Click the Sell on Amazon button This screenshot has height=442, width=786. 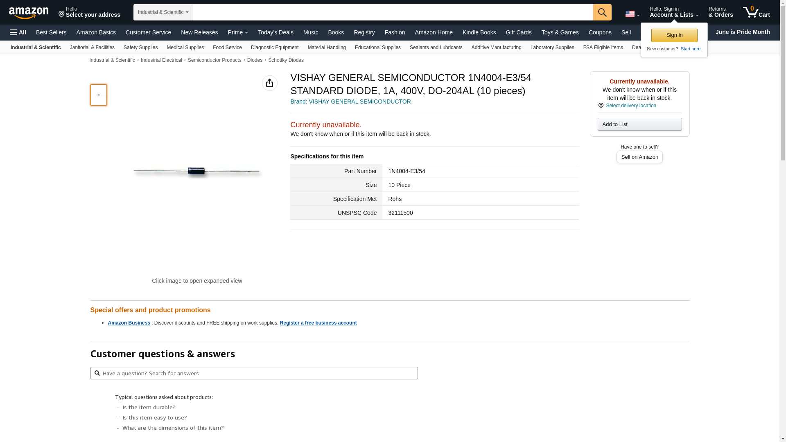click(x=639, y=157)
